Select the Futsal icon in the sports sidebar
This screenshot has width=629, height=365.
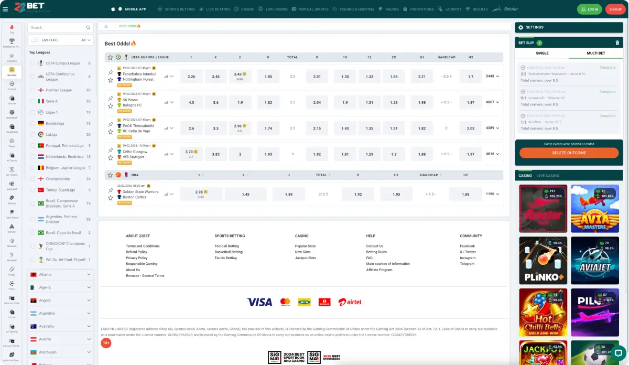point(12,285)
